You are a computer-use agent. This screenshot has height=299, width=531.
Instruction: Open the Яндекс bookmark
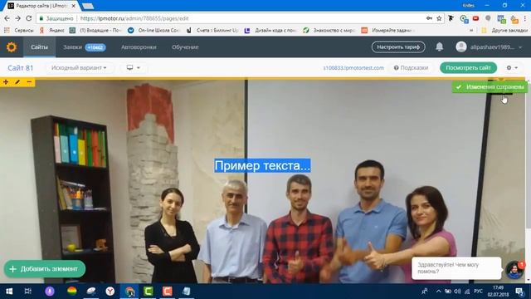click(x=51, y=31)
